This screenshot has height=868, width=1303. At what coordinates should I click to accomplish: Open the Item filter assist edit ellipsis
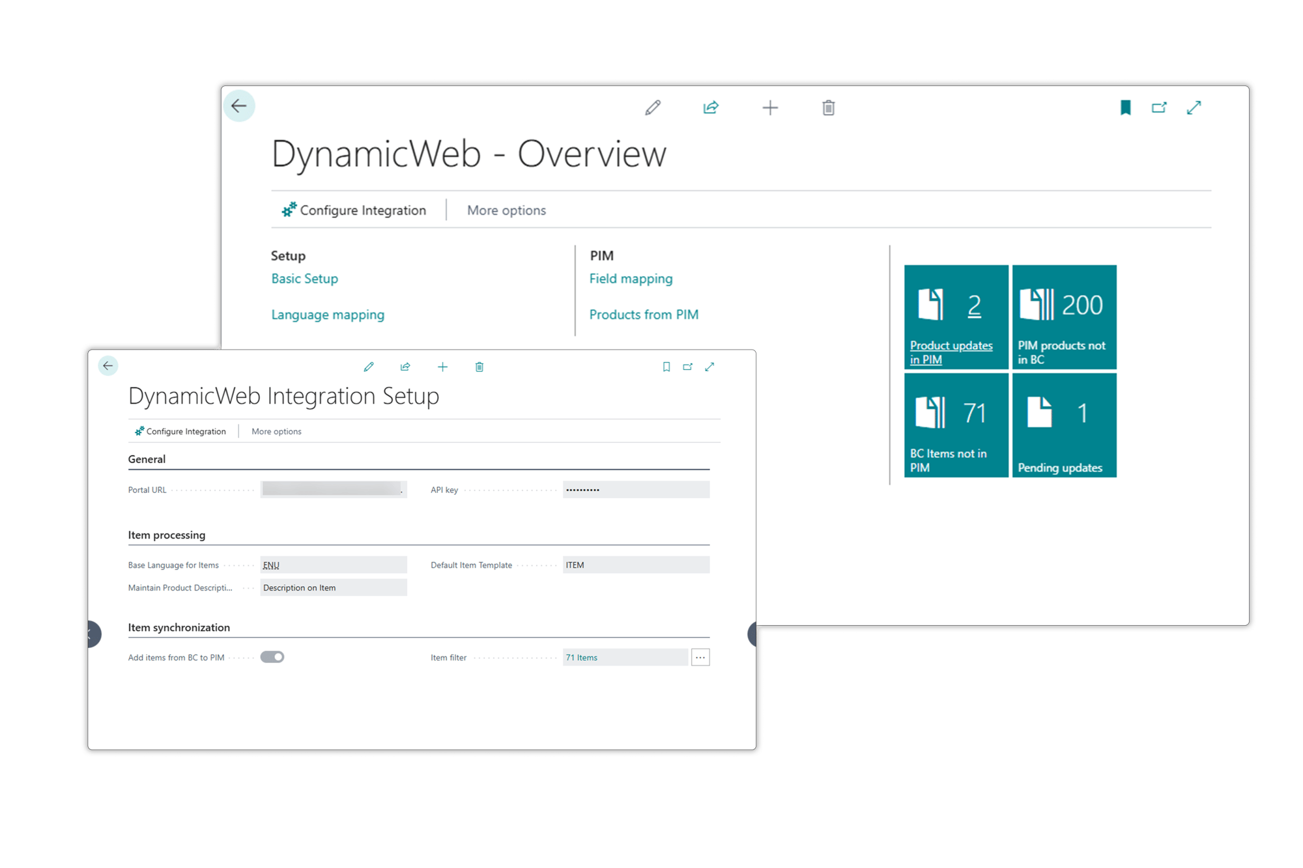click(x=700, y=657)
